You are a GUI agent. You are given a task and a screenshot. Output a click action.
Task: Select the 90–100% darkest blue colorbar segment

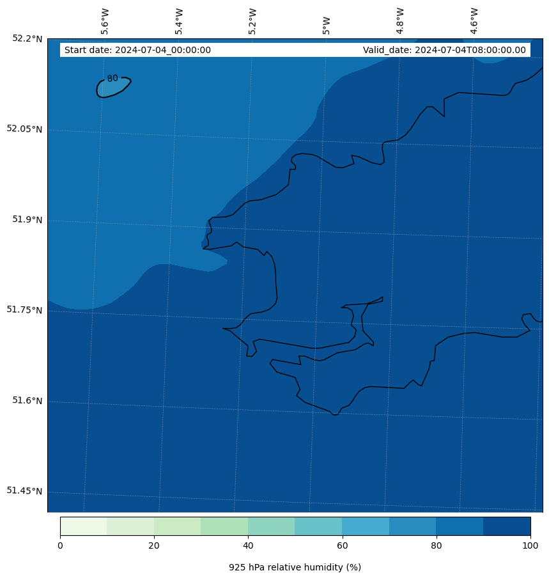(x=506, y=526)
